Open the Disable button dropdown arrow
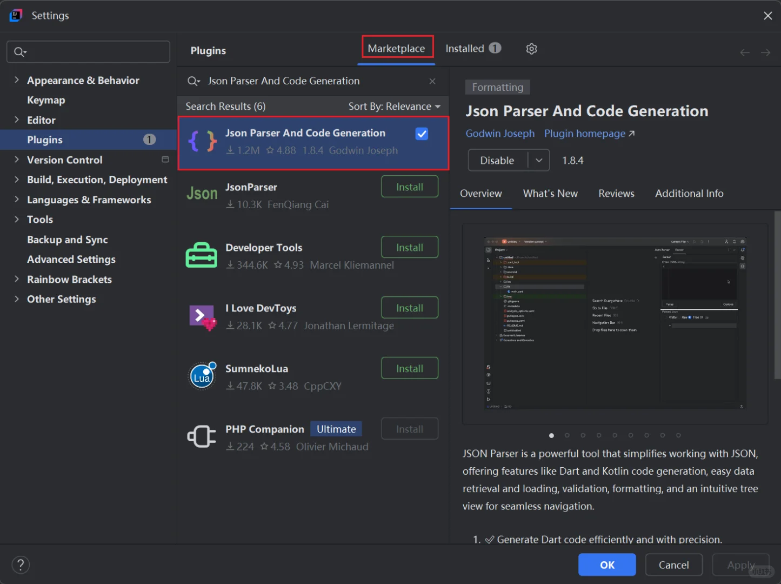The height and width of the screenshot is (584, 781). coord(539,161)
